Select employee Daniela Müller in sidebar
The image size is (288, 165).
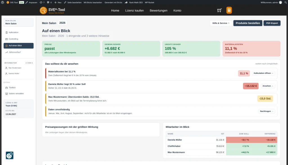(x=13, y=74)
